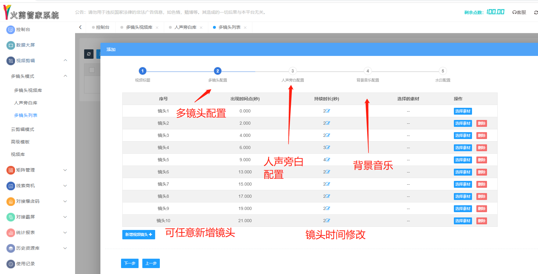The image size is (538, 274).
Task: Choose material for 镜头10 via 选择素材
Action: [463, 221]
